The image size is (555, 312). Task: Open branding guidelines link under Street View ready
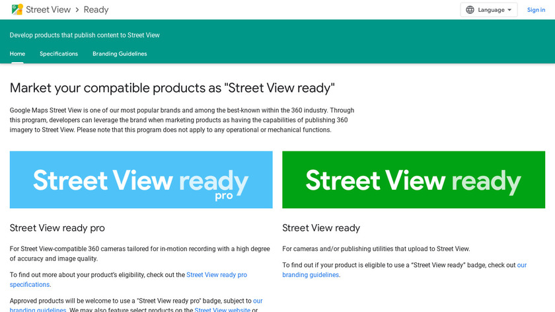(311, 275)
